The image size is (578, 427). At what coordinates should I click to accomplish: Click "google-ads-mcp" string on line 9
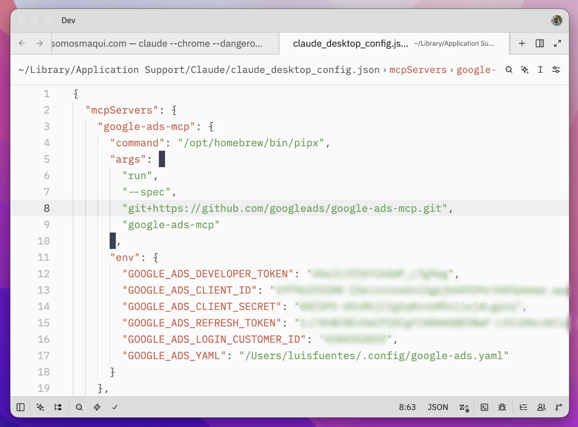click(171, 225)
